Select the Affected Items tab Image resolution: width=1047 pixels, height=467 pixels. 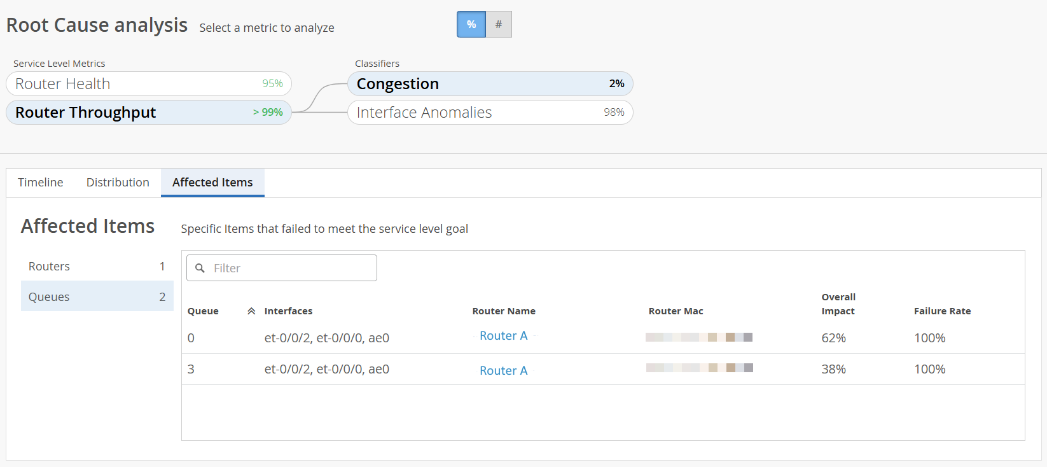point(212,183)
